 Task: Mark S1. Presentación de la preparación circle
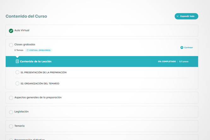17,73
